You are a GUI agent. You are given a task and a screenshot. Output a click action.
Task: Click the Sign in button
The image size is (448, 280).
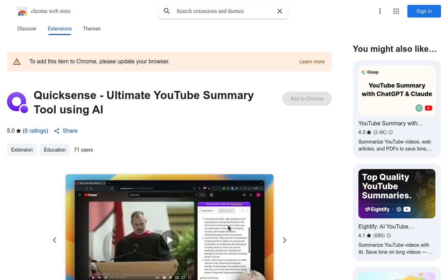(424, 11)
